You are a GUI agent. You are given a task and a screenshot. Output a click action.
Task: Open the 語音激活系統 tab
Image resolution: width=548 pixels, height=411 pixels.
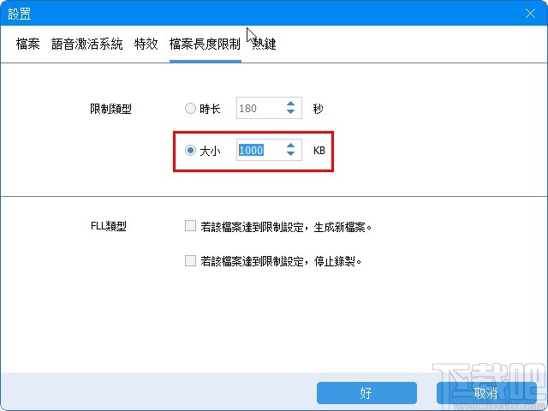pyautogui.click(x=87, y=44)
